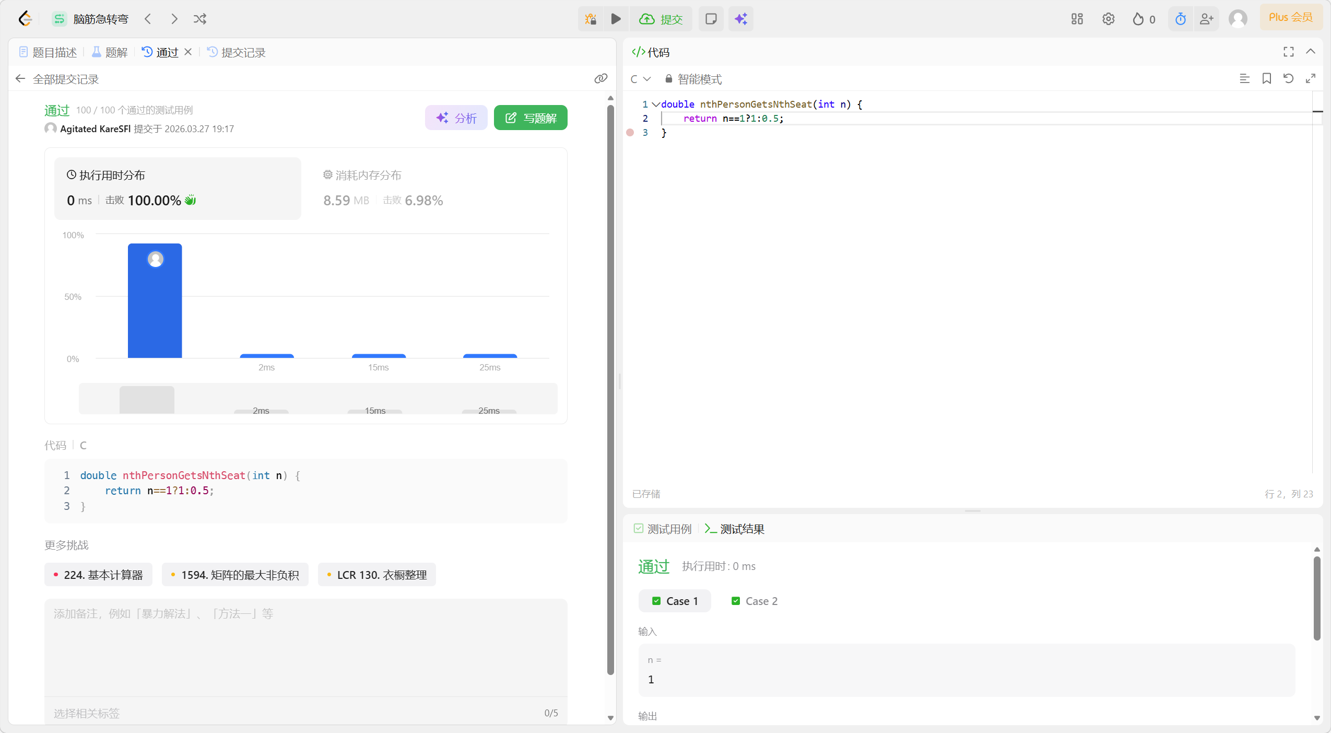
Task: Click the run code play button
Action: [x=616, y=19]
